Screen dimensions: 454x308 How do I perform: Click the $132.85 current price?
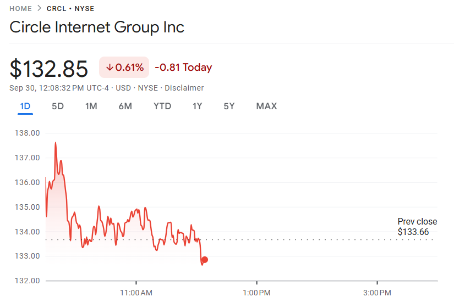pos(49,69)
